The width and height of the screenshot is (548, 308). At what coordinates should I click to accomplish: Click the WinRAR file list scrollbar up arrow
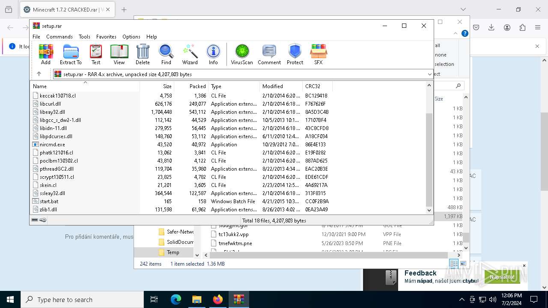(x=429, y=85)
